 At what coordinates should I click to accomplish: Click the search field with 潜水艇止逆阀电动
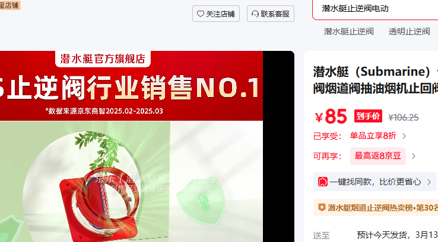[x=375, y=9]
